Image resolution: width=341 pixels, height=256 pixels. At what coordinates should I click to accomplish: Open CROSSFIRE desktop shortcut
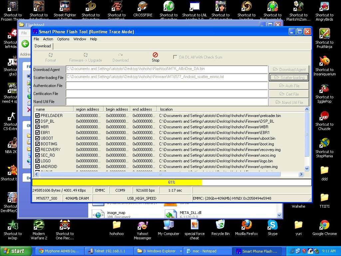[143, 7]
